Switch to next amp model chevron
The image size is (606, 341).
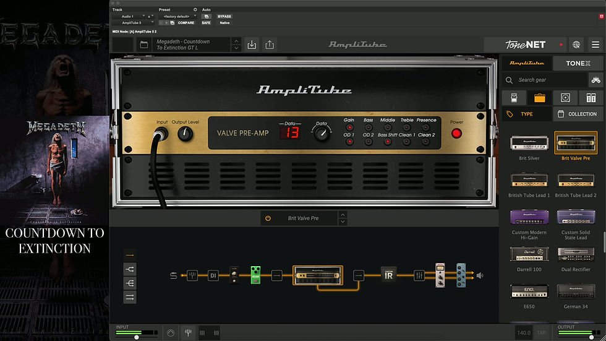[343, 222]
